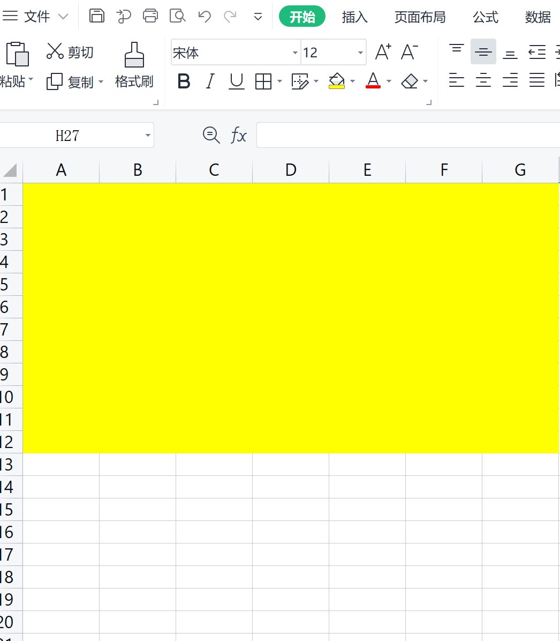Expand the fill color dropdown arrow
The height and width of the screenshot is (641, 560).
pos(352,81)
